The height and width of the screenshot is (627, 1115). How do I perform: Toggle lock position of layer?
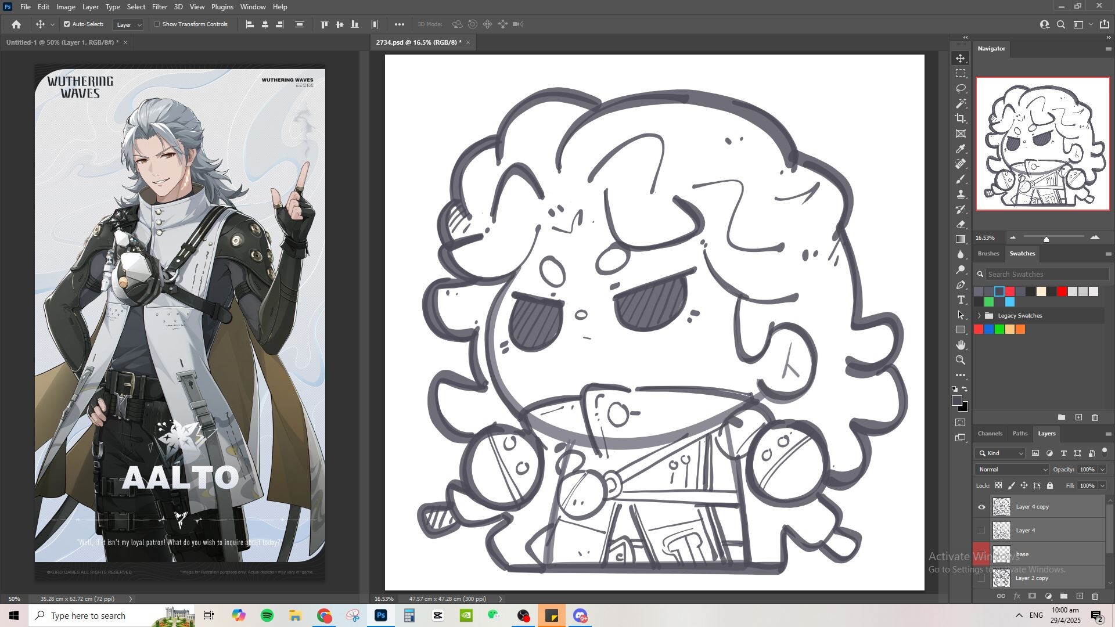pos(1024,486)
